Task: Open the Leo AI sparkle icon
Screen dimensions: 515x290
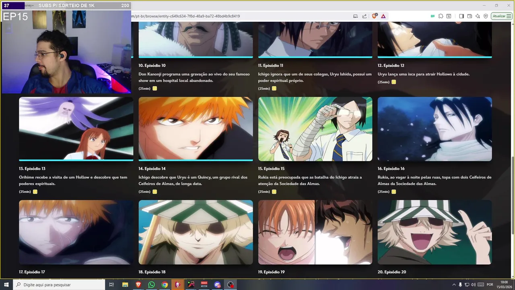Action: [478, 16]
